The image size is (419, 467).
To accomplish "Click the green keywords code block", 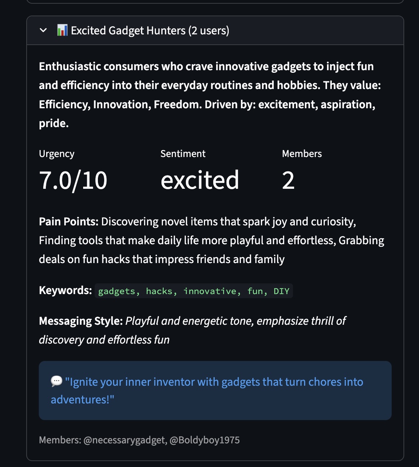I will [194, 291].
